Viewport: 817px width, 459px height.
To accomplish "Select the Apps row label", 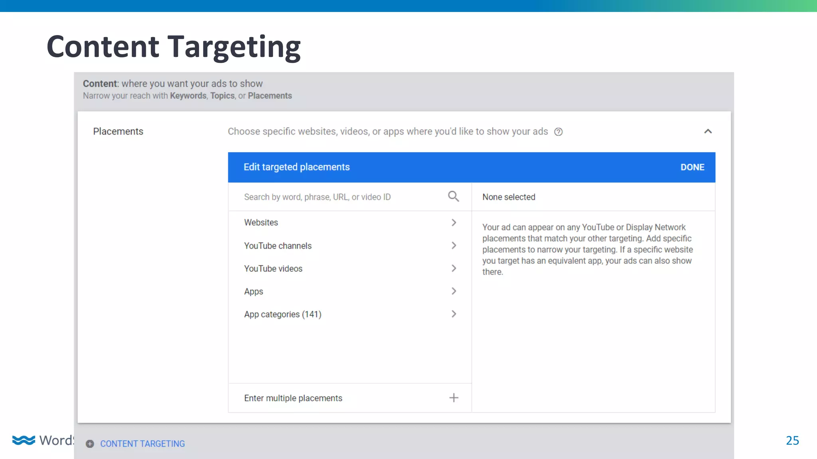I will (253, 292).
